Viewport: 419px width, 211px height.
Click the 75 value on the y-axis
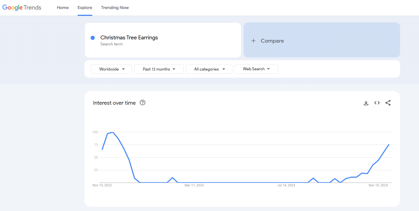click(x=96, y=145)
